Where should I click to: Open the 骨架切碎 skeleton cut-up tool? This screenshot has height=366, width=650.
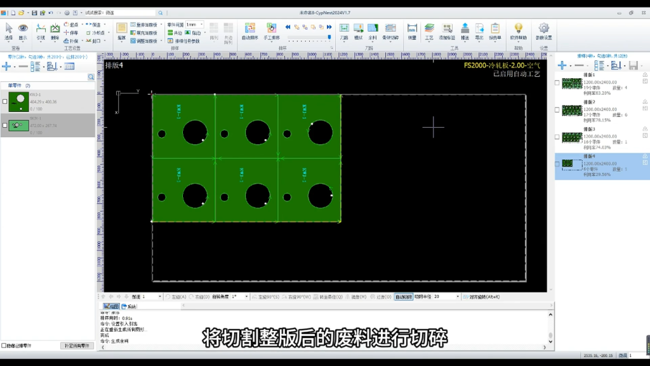click(x=390, y=32)
